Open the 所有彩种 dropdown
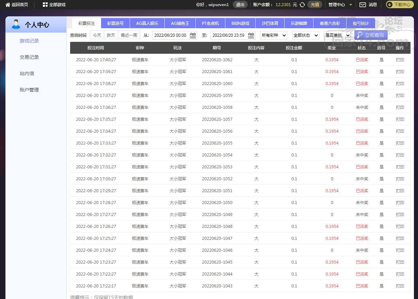The width and height of the screenshot is (418, 299). pos(274,35)
